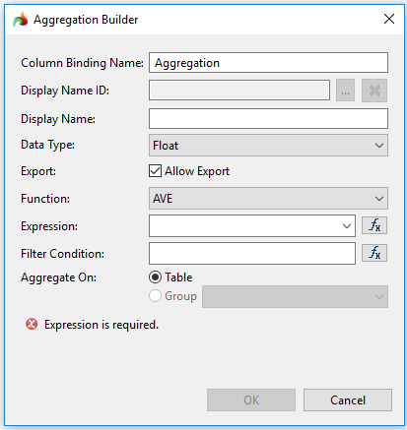Click the red error icon beside the message
This screenshot has height=430, width=407.
pyautogui.click(x=32, y=325)
